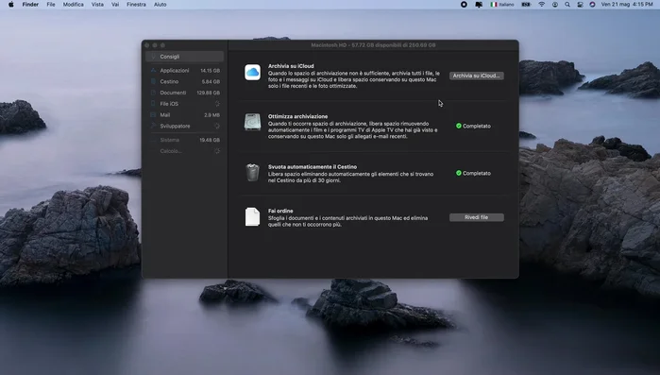Click the File iOS sidebar icon
The width and height of the screenshot is (660, 375).
click(153, 104)
